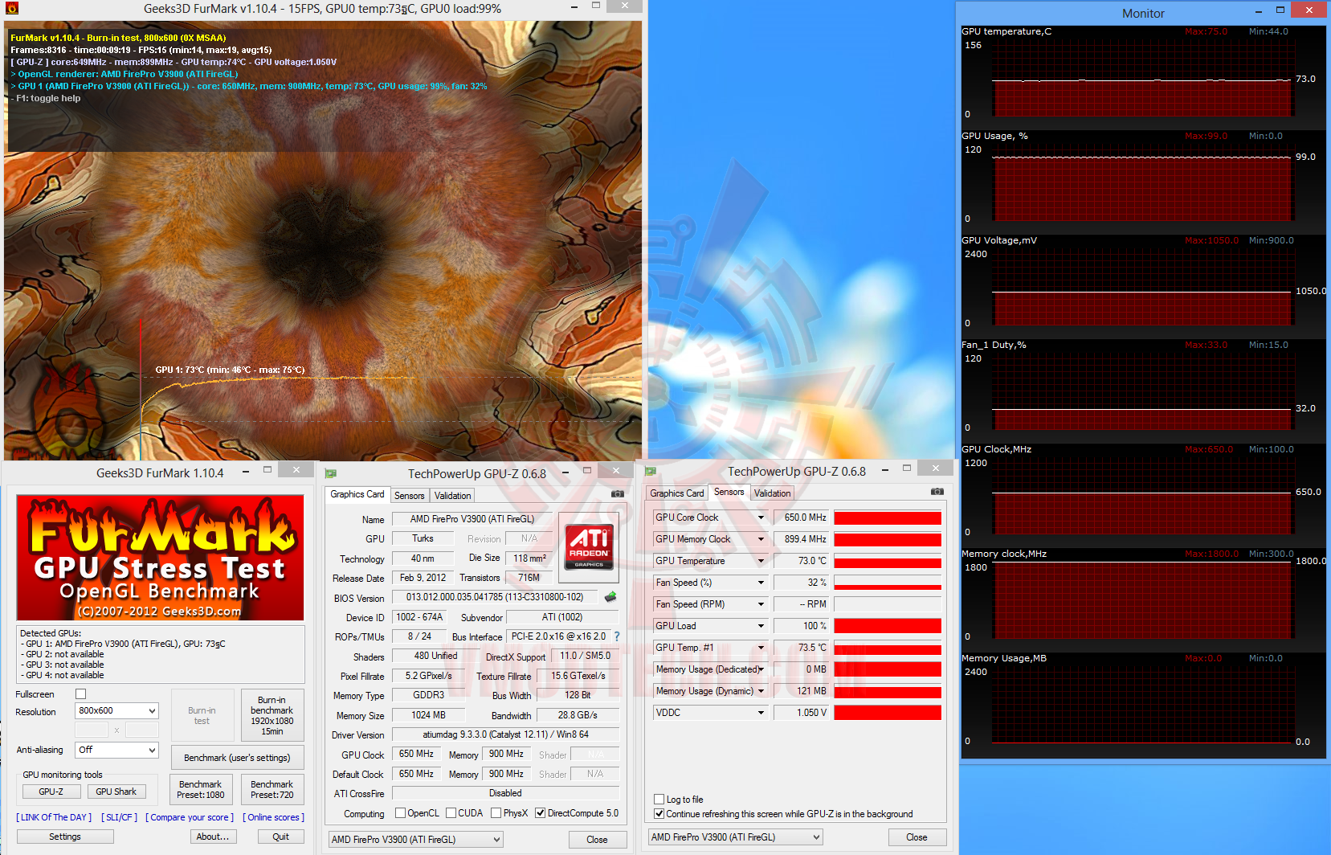Tick the CUDA checkbox in GPU-Z
Screen dimensions: 1331x855
tap(451, 813)
